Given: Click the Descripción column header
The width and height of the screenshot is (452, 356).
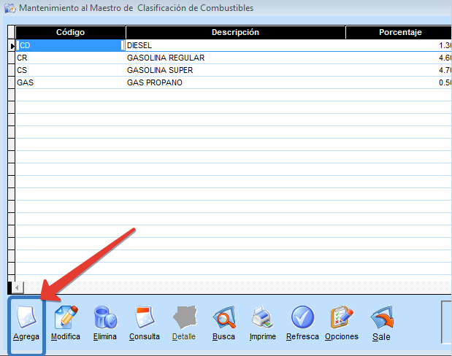Looking at the screenshot, I should [x=235, y=33].
